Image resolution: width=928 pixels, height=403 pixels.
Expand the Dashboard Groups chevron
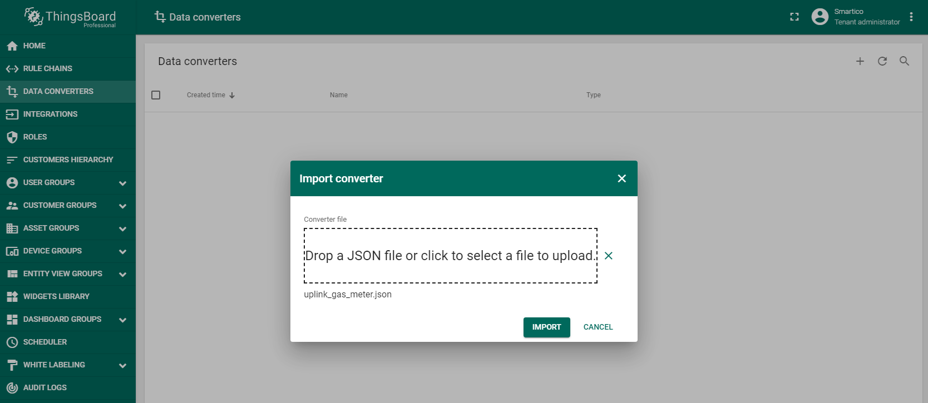[122, 320]
